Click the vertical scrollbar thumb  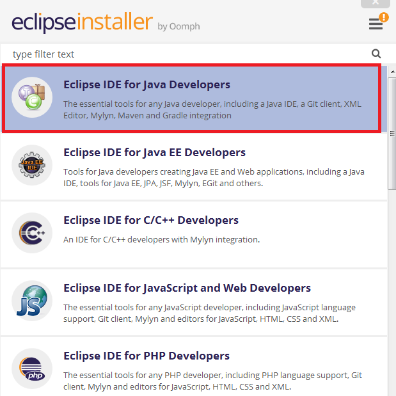(392, 134)
